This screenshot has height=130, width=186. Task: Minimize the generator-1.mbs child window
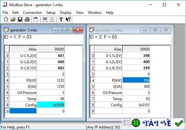click(x=57, y=30)
